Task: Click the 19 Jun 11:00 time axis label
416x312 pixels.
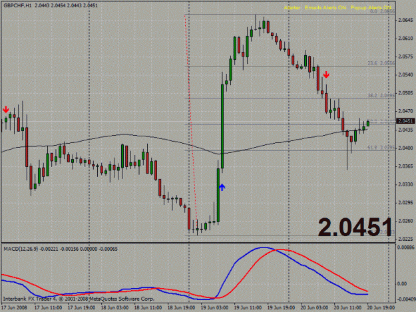Action: coord(248,308)
